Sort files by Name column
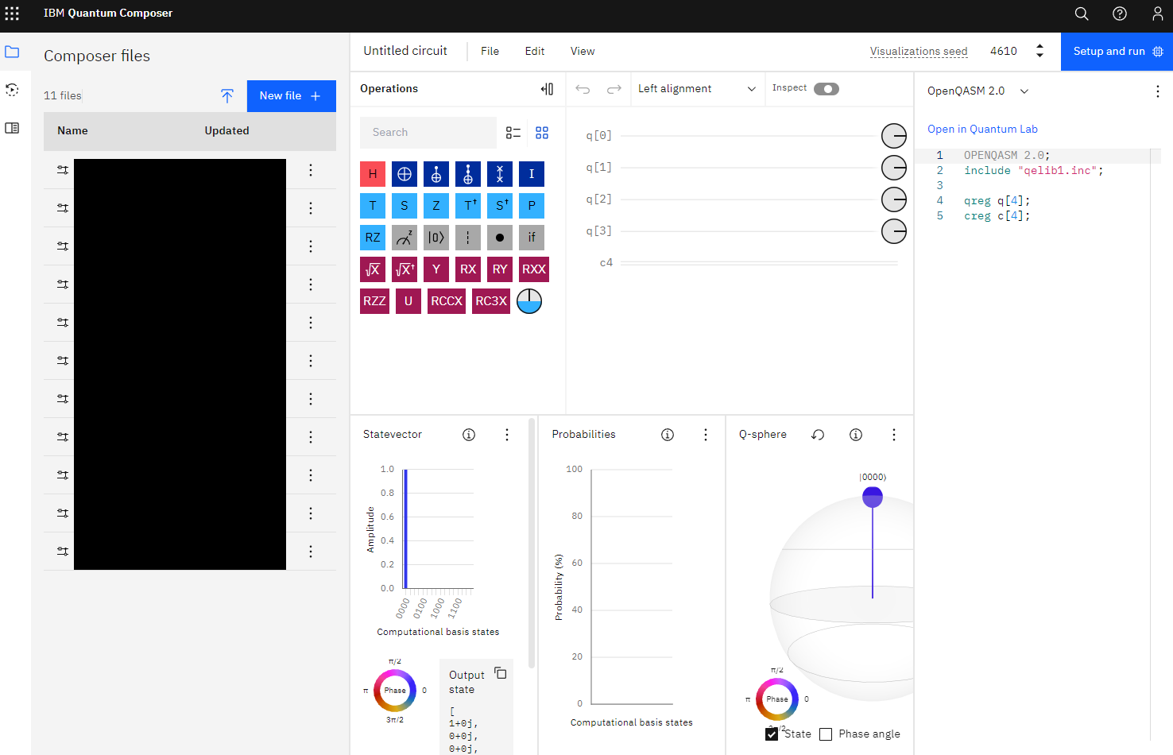Screen dimensions: 1173x755 [x=72, y=131]
